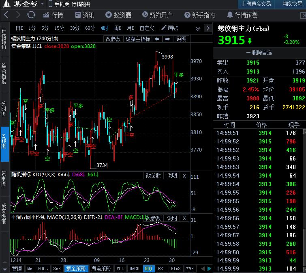Select the KDJ indicator tab
The height and width of the screenshot is (273, 306).
click(x=148, y=269)
